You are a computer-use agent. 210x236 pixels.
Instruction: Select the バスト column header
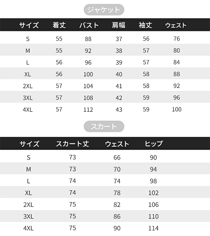tap(89, 25)
